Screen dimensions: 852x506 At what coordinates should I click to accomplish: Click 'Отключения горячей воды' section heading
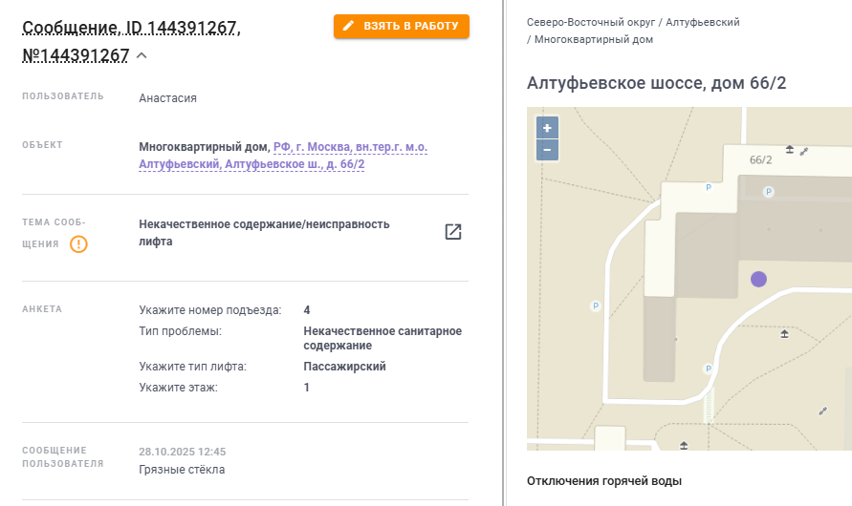(x=603, y=481)
